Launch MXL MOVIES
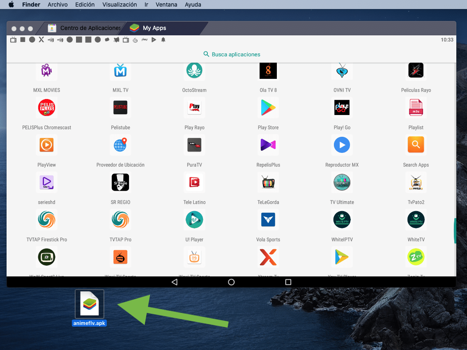Image resolution: width=467 pixels, height=350 pixels. [46, 70]
